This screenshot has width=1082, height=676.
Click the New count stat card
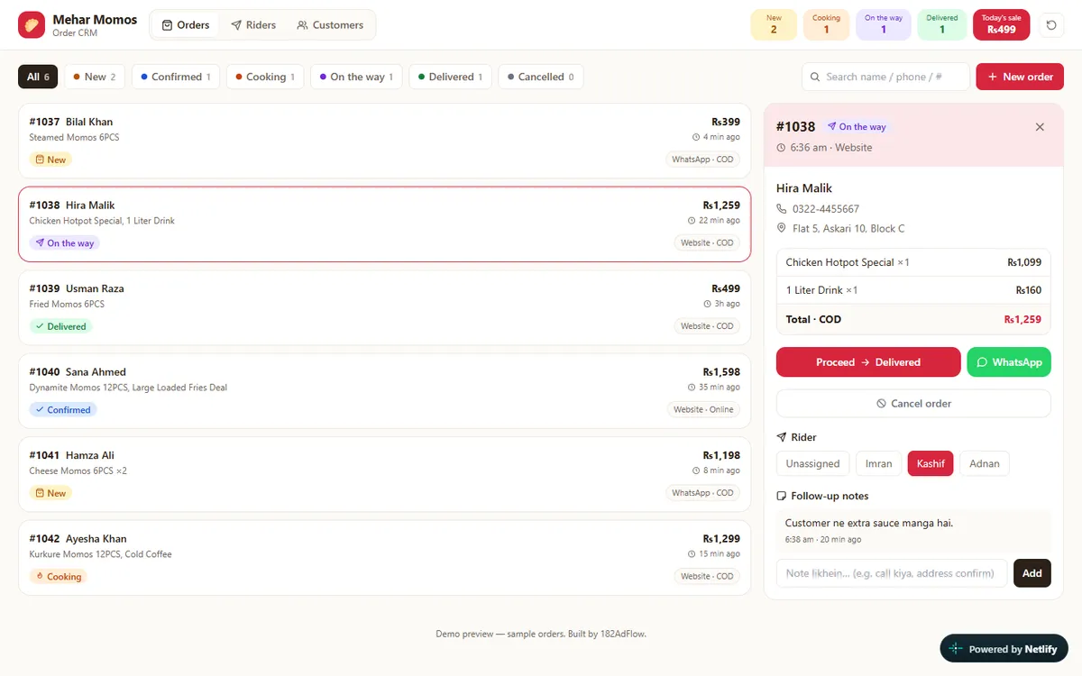[x=774, y=25]
